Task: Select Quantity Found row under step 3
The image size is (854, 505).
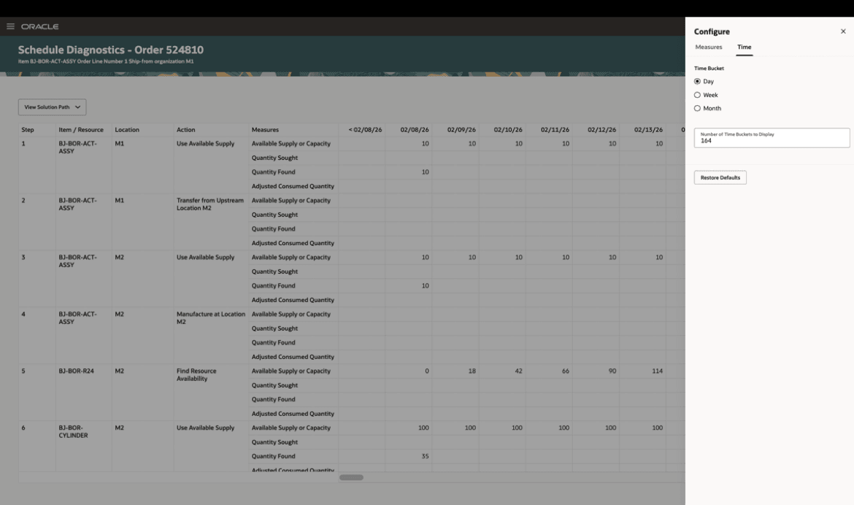Action: (274, 285)
